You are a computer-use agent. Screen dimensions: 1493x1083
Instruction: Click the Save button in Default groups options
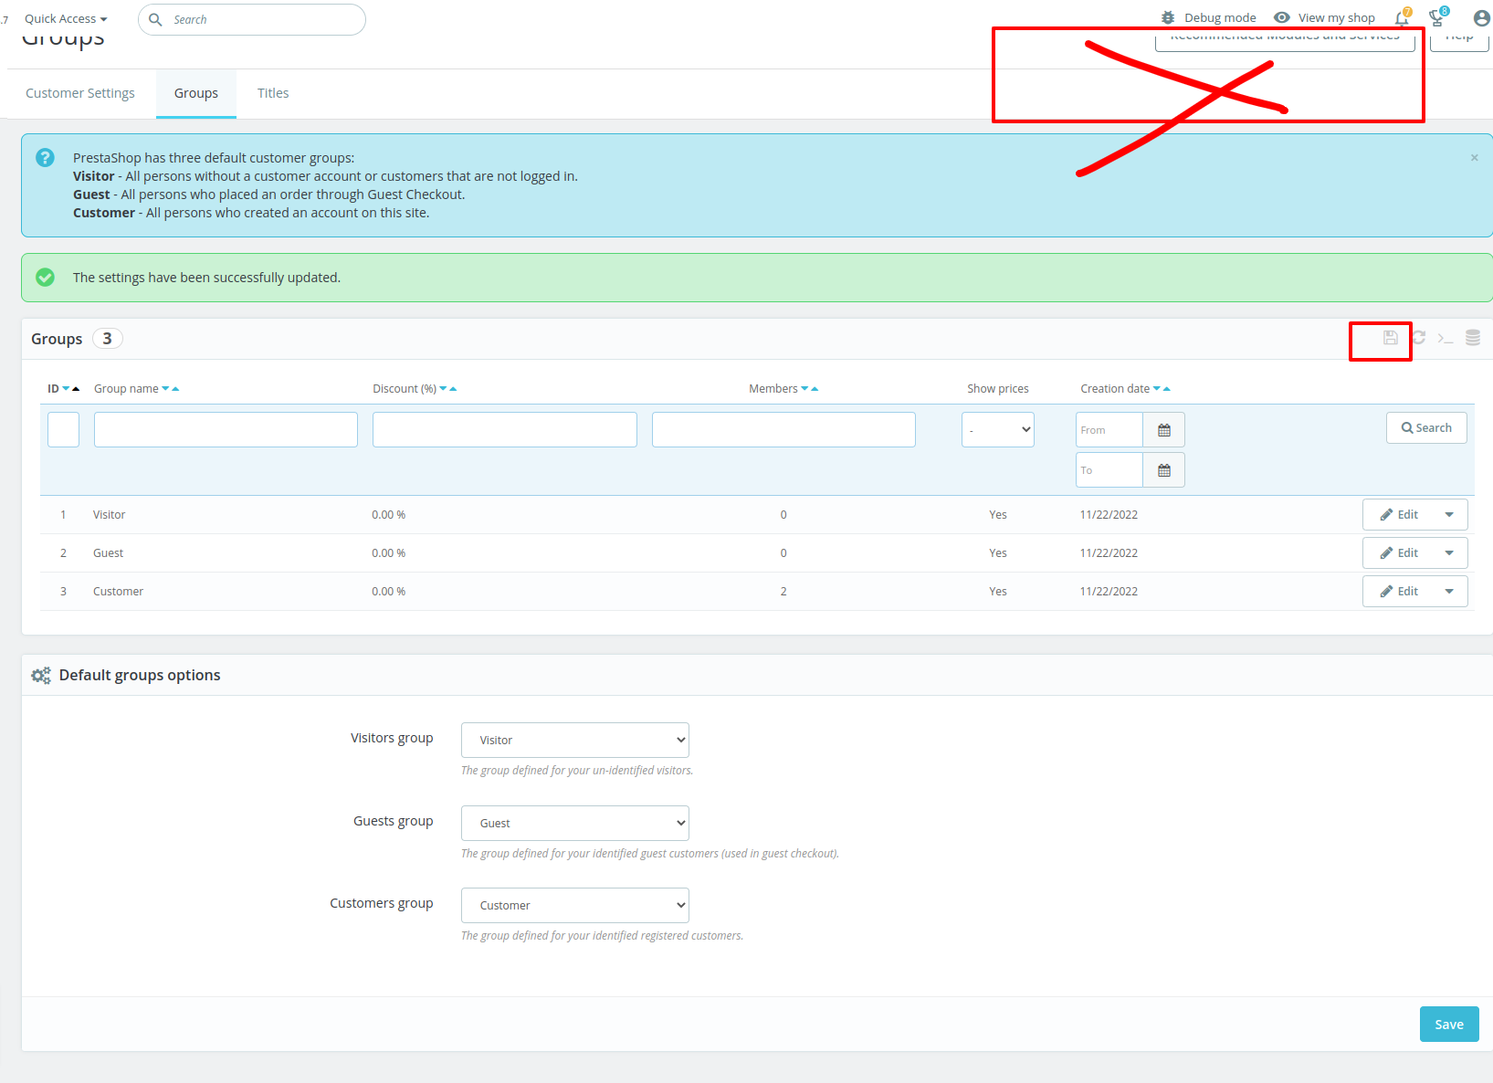(1448, 1024)
